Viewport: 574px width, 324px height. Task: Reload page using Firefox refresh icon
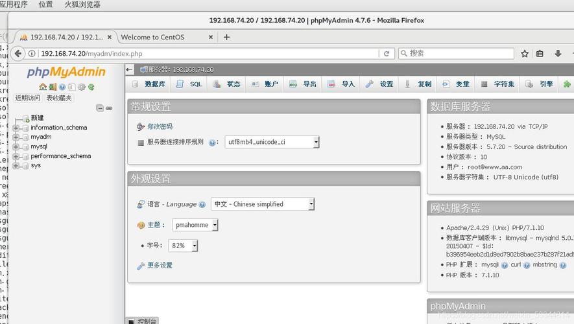pos(387,54)
